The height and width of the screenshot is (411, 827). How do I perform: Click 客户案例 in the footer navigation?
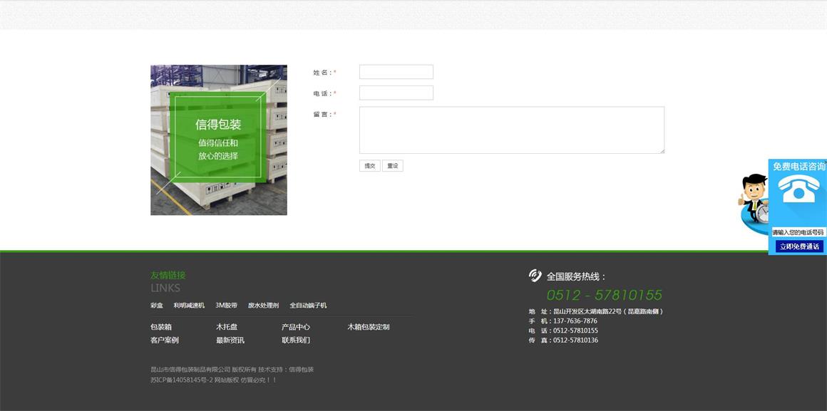click(x=163, y=340)
